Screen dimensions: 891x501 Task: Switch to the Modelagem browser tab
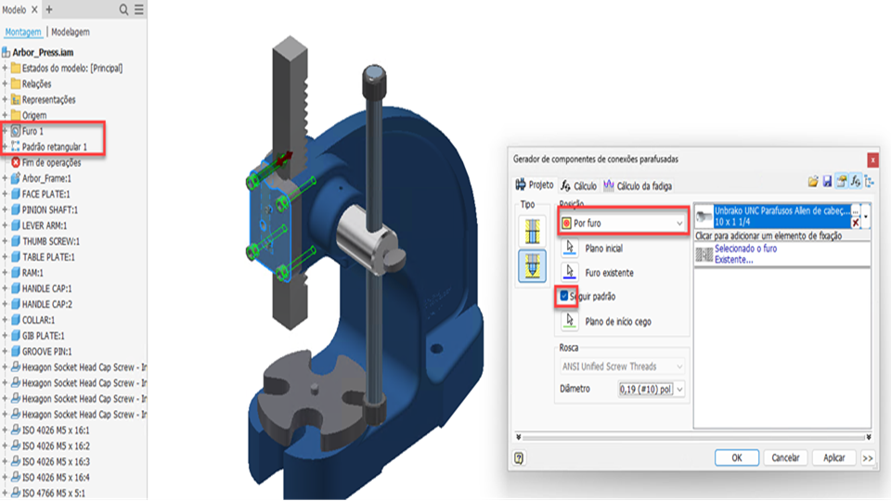click(x=71, y=32)
